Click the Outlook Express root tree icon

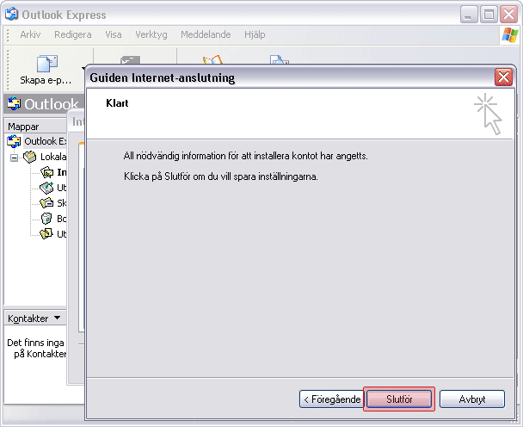[x=14, y=141]
